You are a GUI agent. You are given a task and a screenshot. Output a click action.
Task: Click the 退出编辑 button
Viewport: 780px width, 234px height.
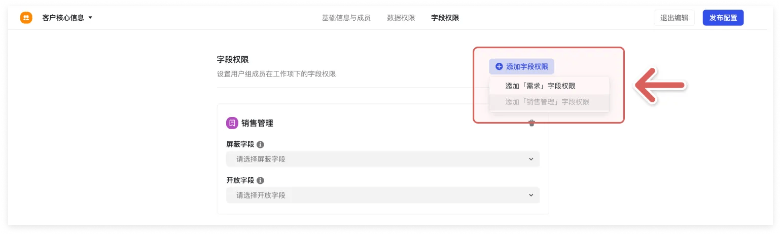pyautogui.click(x=674, y=18)
